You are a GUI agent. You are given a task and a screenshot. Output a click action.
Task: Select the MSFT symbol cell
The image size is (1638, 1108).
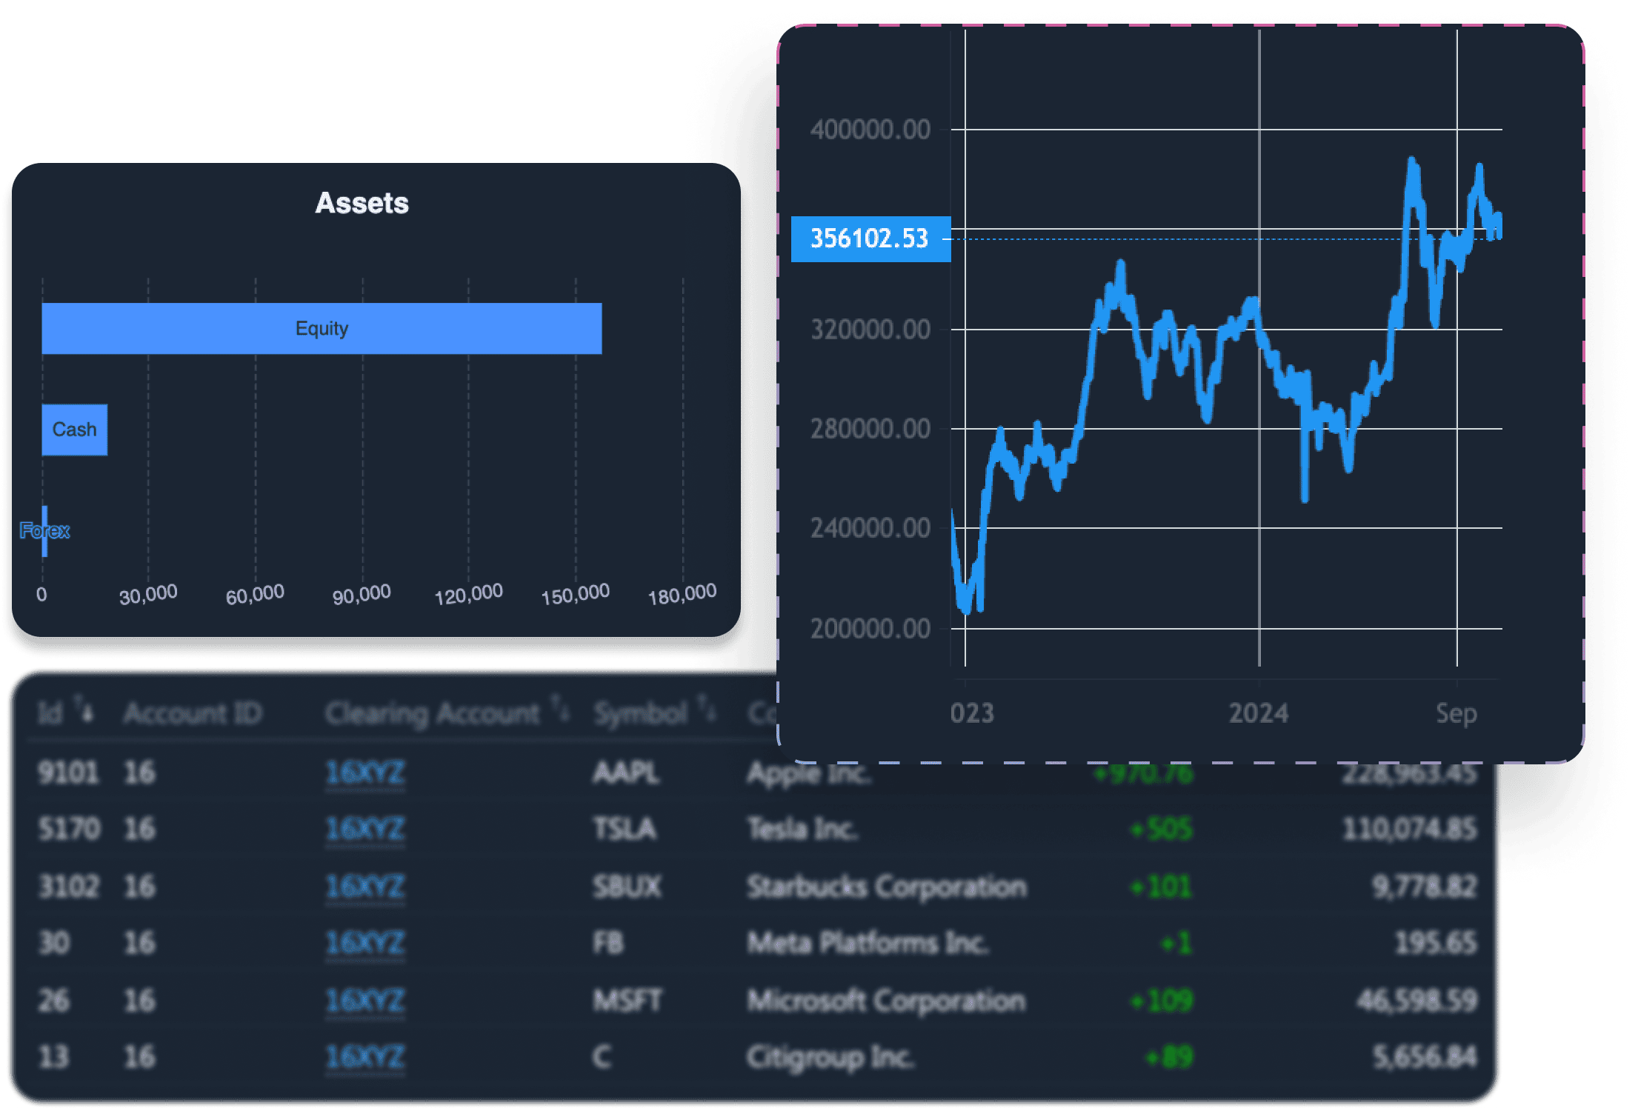[627, 1001]
